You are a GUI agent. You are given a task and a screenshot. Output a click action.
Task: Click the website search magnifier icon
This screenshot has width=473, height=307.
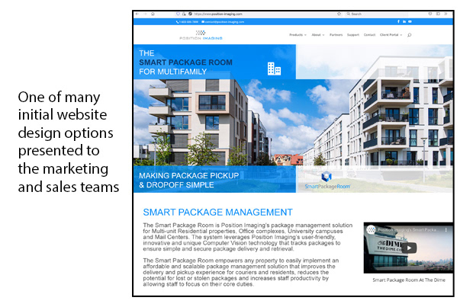tap(410, 35)
